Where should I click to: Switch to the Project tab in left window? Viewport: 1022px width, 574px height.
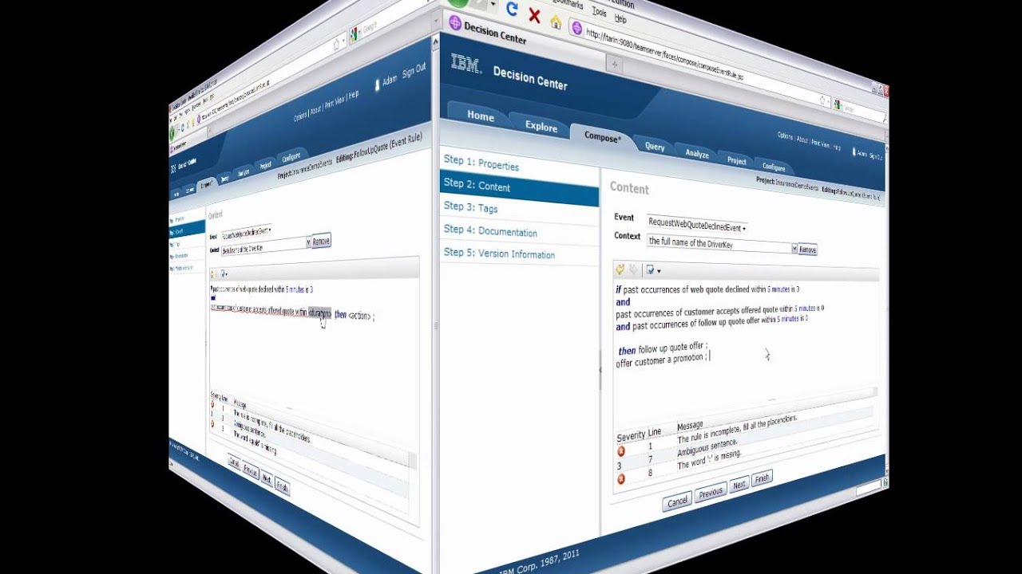tap(266, 165)
